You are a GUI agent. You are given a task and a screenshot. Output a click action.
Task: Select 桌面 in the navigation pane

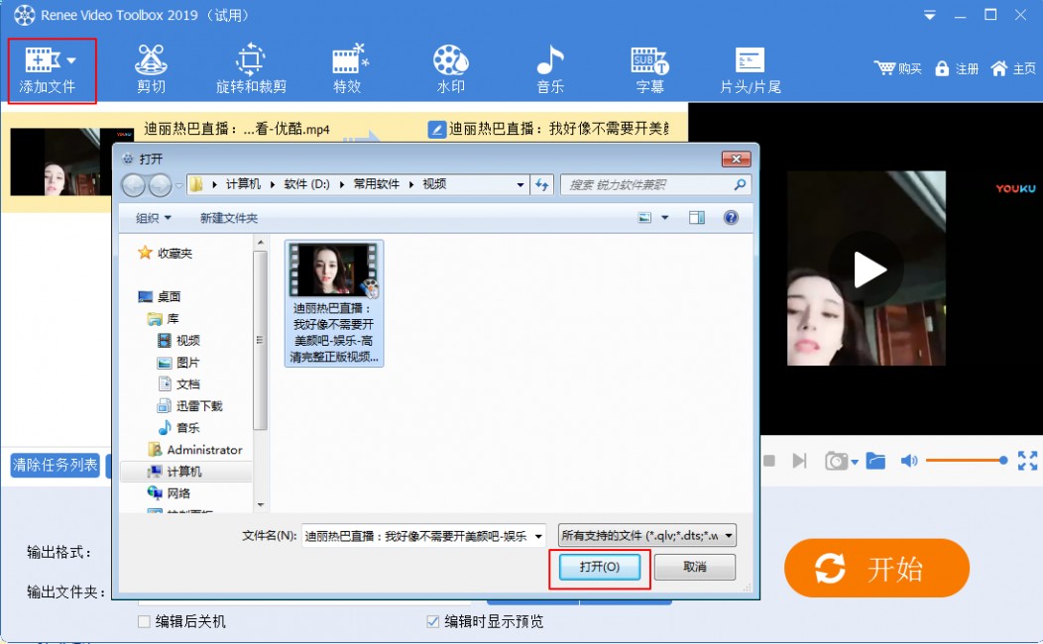pyautogui.click(x=160, y=296)
